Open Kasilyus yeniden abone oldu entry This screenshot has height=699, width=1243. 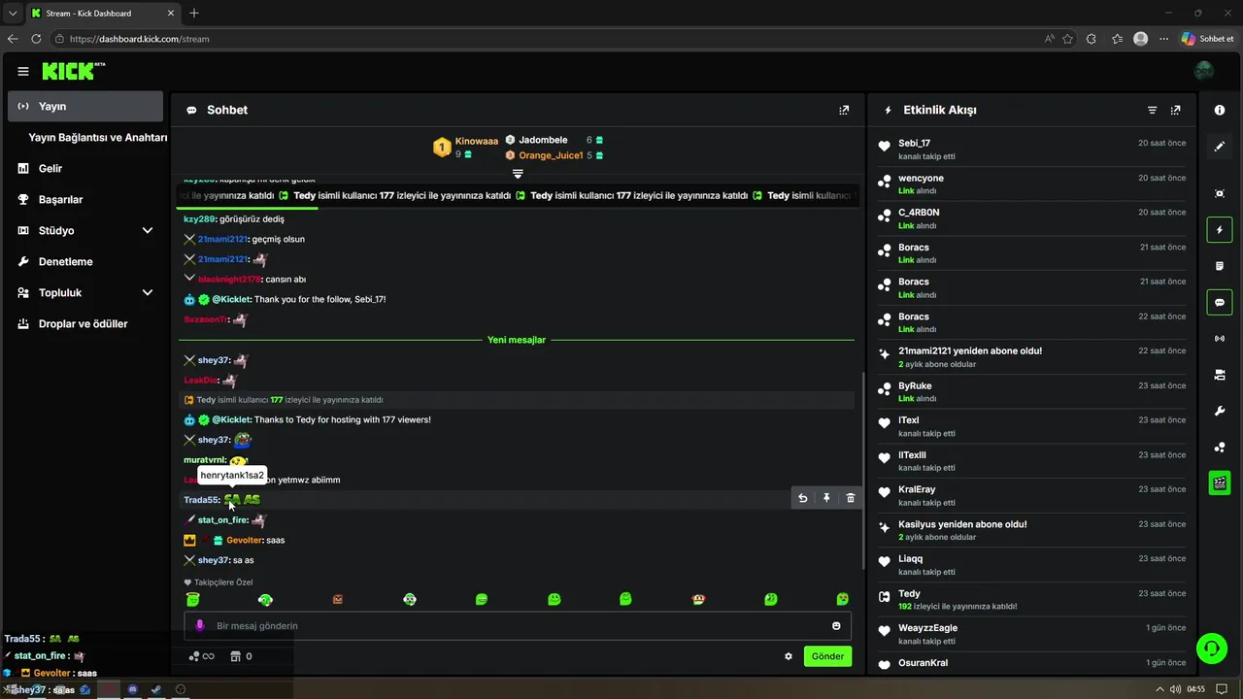[1032, 530]
